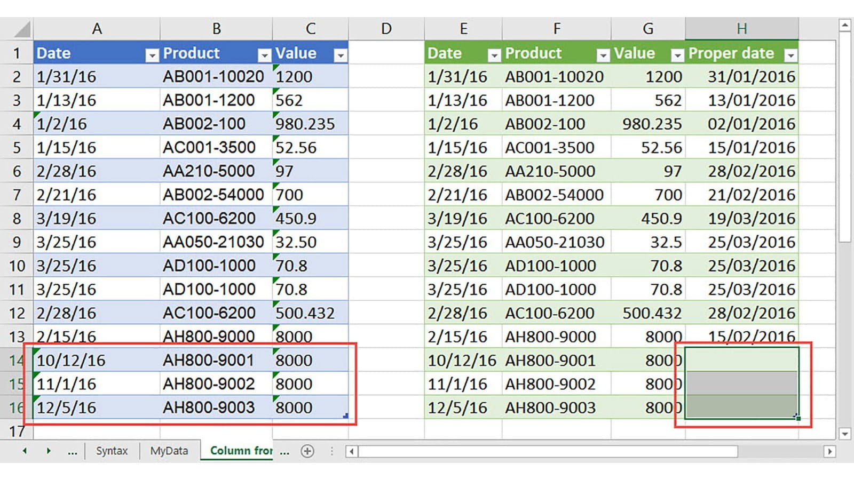Click vertical scrollbar down arrow

pos(844,434)
